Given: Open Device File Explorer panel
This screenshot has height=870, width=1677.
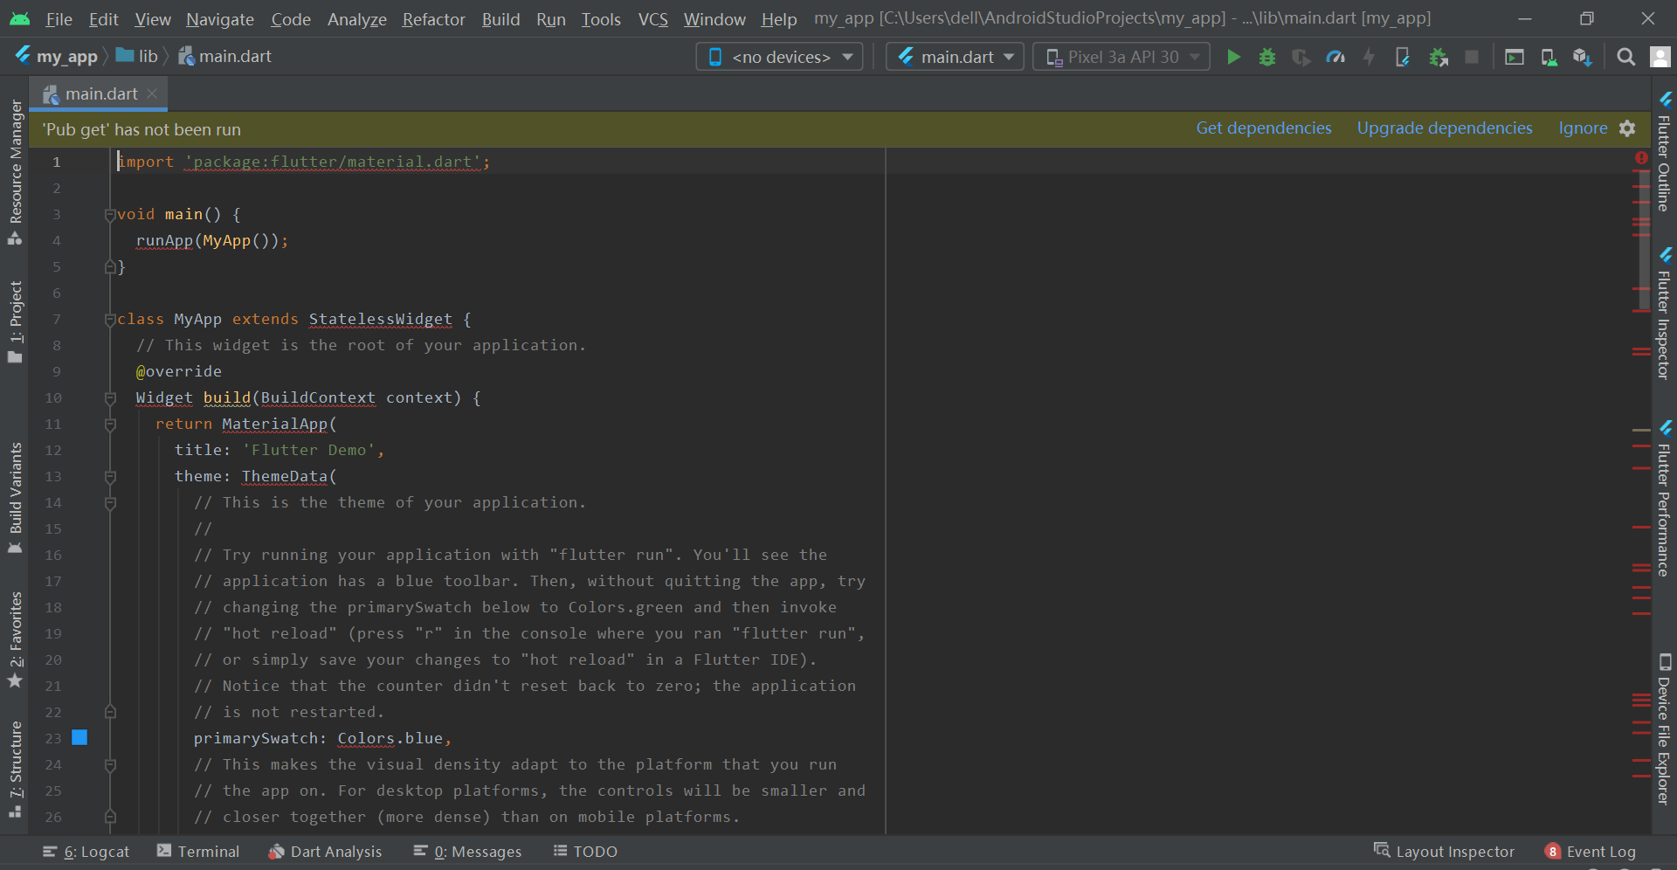Looking at the screenshot, I should click(1664, 729).
